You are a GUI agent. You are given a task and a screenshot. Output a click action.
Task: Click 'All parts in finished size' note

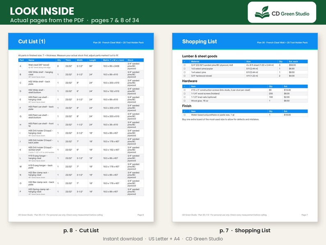click(69, 55)
